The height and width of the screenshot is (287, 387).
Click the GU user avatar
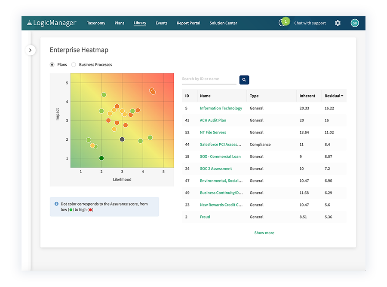(354, 23)
